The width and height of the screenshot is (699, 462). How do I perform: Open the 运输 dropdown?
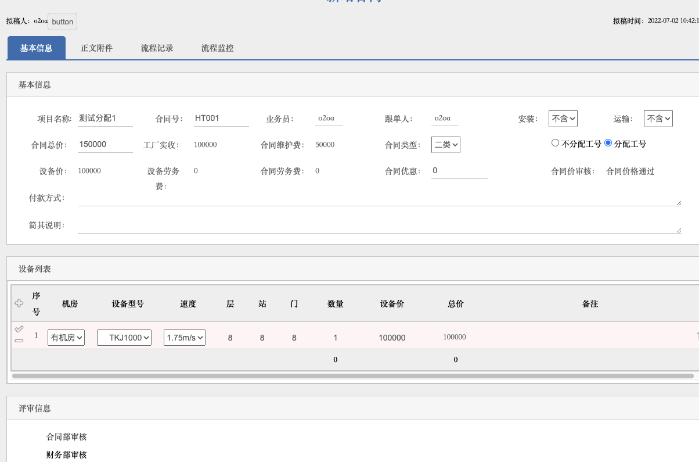[658, 119]
